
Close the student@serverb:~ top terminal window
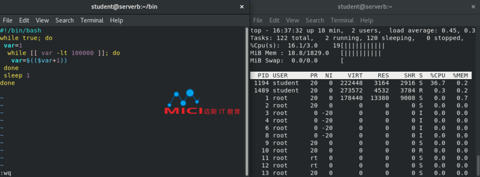tap(473, 7)
